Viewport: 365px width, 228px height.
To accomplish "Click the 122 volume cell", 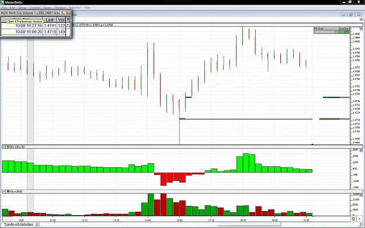I will point(61,26).
